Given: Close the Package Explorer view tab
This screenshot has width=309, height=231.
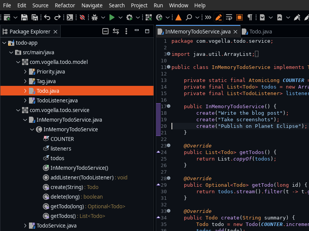Looking at the screenshot, I should click(x=56, y=32).
